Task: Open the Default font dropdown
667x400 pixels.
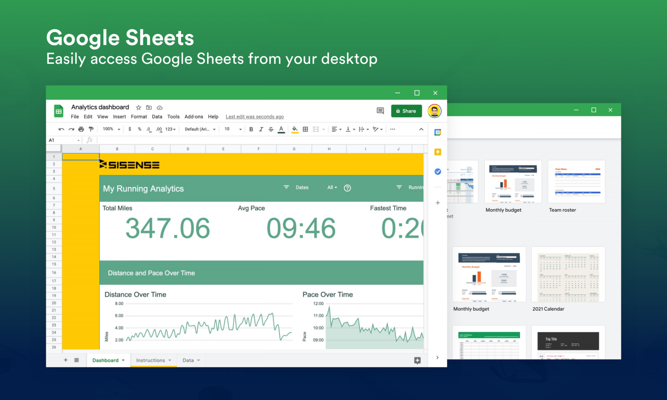Action: pyautogui.click(x=200, y=129)
